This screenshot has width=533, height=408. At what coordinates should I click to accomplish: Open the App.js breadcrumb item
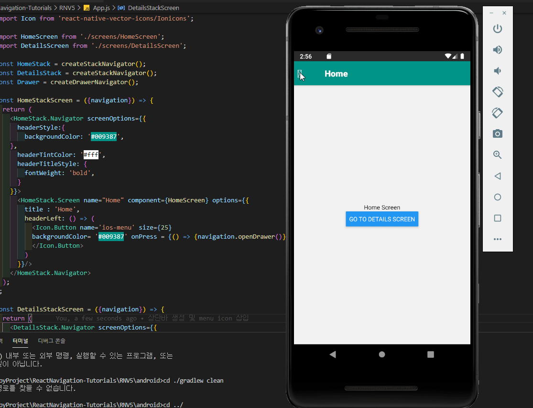98,8
